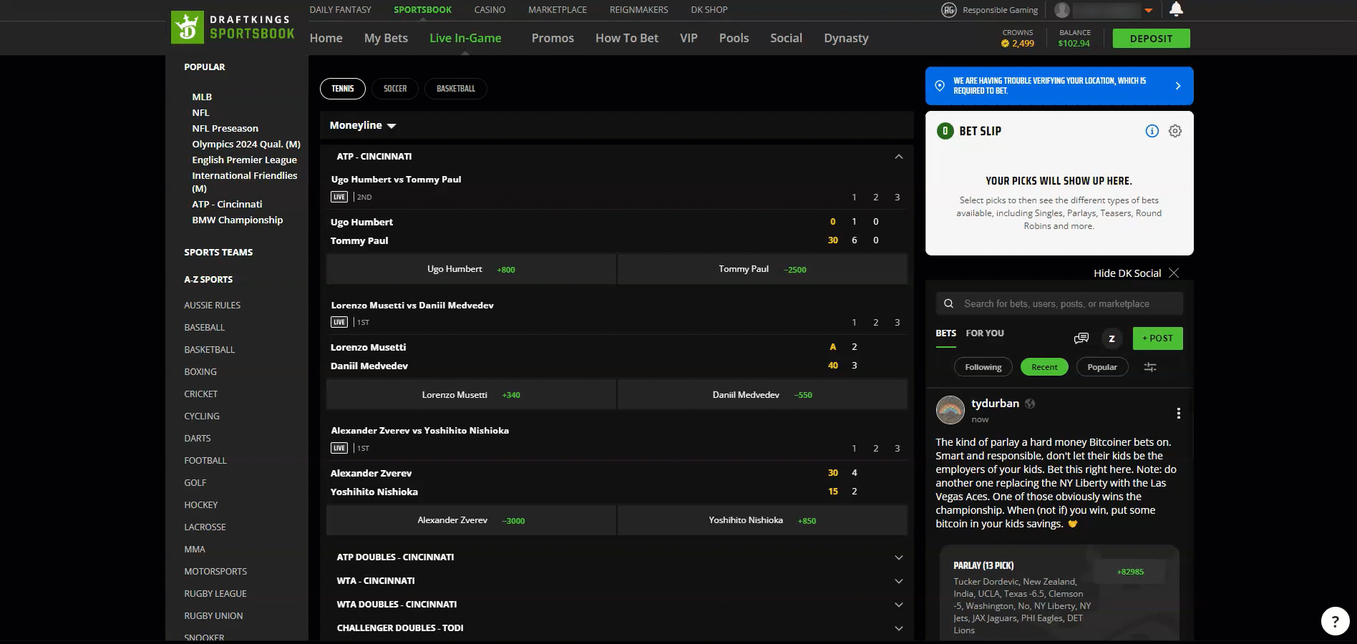Open Hockey in A-Z Sports list
Image resolution: width=1357 pixels, height=644 pixels.
pyautogui.click(x=200, y=504)
